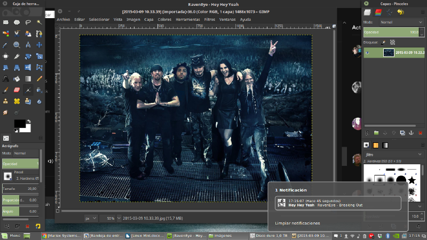Open the Archivo menu
Screen dimensions: 427x240
[63, 20]
